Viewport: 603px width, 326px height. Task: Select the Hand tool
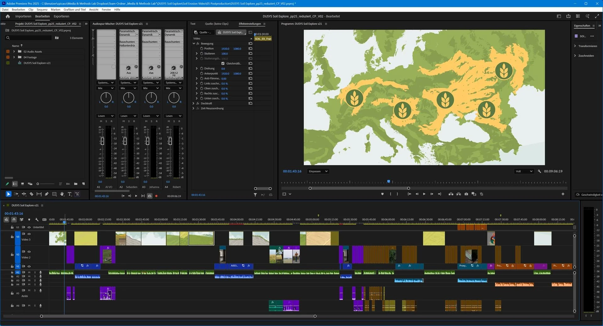click(62, 194)
